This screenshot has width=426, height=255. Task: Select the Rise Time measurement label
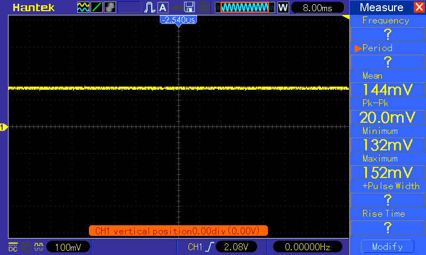[x=383, y=214]
